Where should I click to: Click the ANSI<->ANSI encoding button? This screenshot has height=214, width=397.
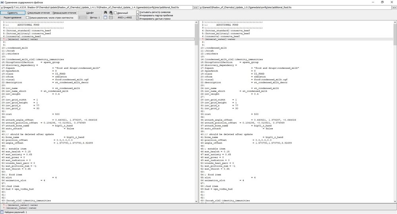[124, 18]
